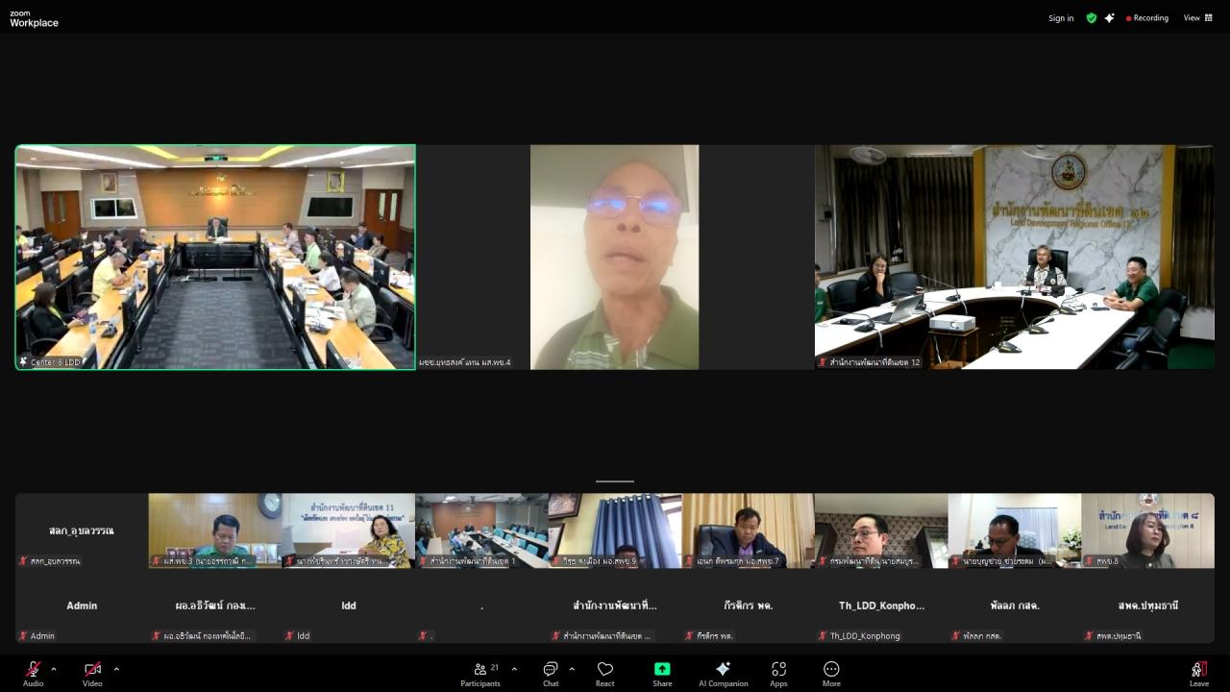The height and width of the screenshot is (692, 1230).
Task: Open the View layout menu
Action: coord(1197,18)
